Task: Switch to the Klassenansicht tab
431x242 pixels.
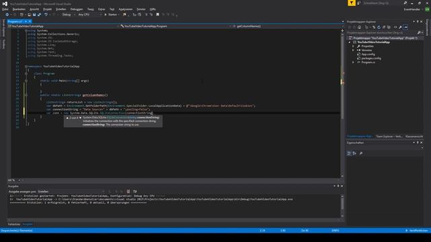Action: click(414, 136)
